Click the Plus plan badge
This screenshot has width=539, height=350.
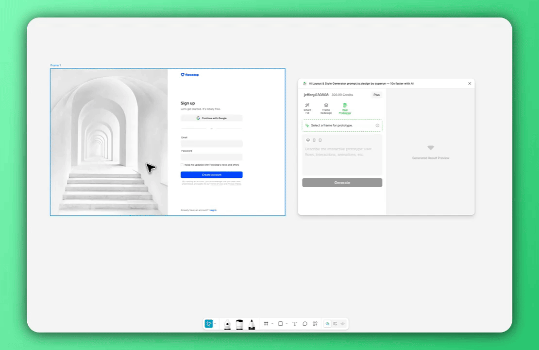pyautogui.click(x=377, y=95)
